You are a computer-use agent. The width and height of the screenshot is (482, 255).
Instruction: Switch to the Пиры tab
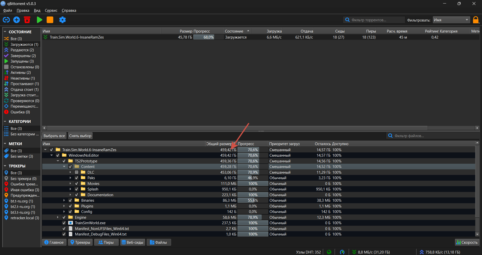(106, 242)
